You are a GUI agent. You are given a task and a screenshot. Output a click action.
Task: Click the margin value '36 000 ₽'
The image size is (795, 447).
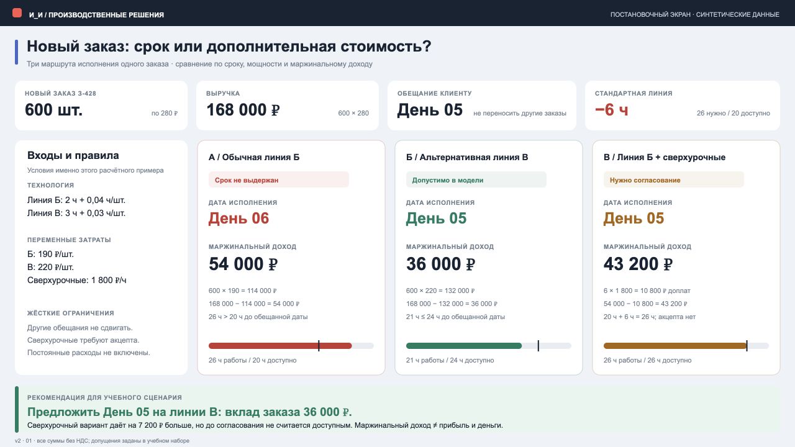[x=441, y=264]
